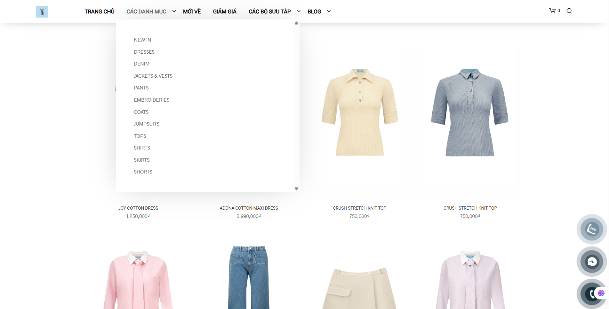Open the Giảm Giá sale page
Viewport: 609px width, 309px height.
coord(225,12)
